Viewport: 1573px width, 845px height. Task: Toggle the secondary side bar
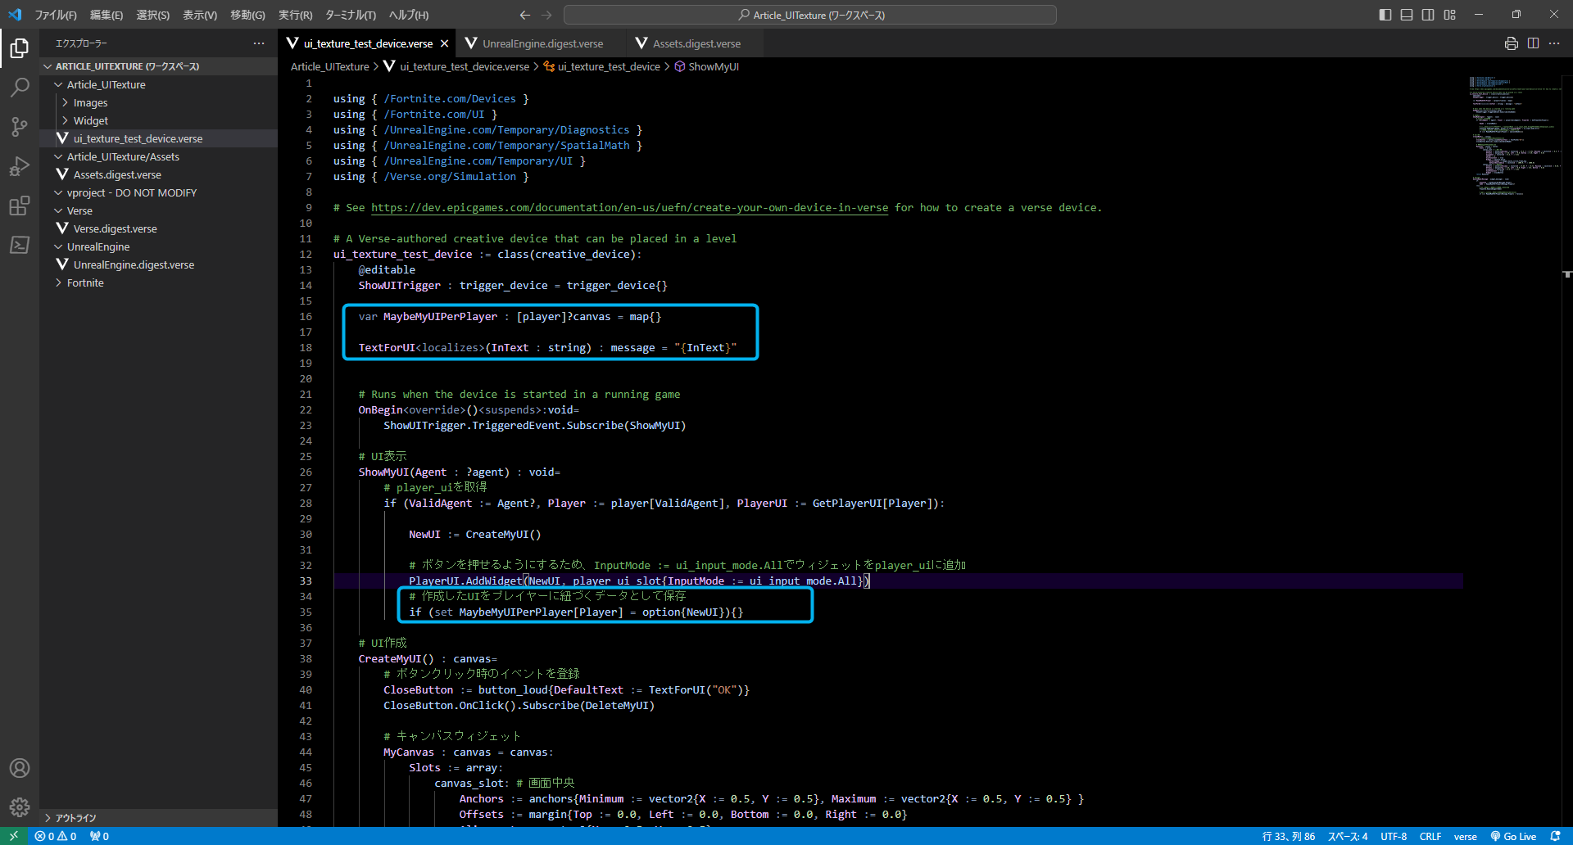[x=1428, y=15]
